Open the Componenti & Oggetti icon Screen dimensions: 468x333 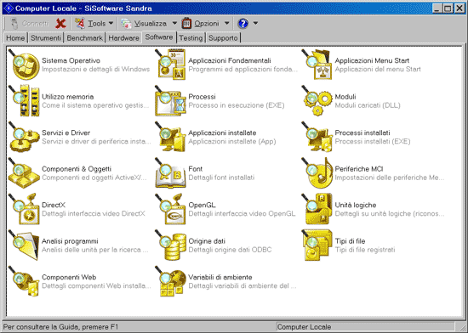[24, 172]
